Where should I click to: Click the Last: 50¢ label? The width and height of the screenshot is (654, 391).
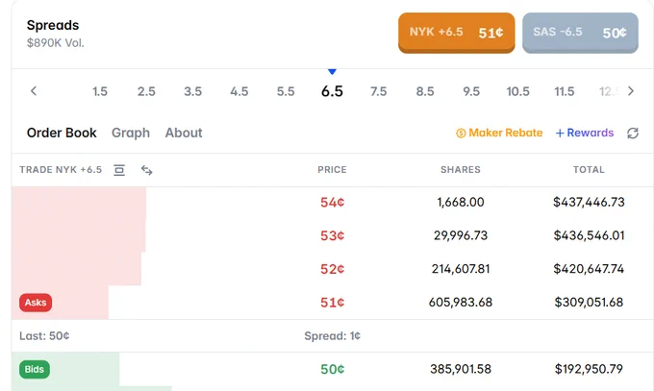44,336
